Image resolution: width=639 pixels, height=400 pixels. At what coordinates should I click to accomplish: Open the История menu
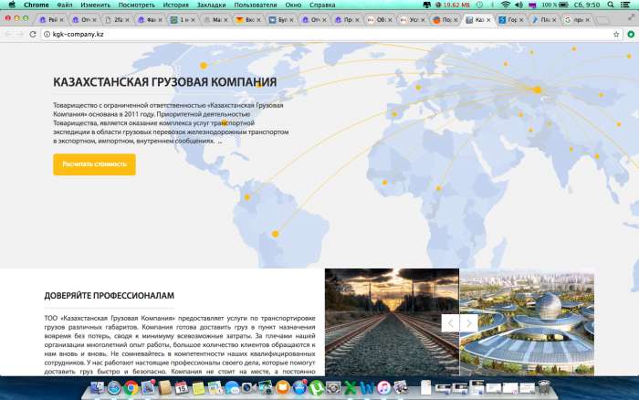coord(175,5)
